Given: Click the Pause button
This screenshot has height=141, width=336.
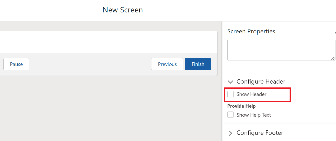Looking at the screenshot, I should (x=16, y=64).
